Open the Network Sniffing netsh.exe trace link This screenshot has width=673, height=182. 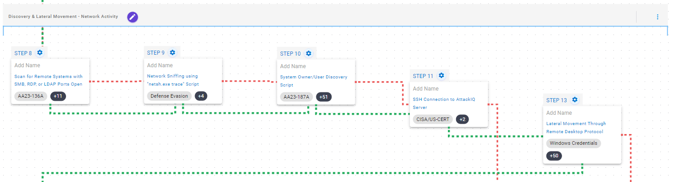pyautogui.click(x=173, y=80)
